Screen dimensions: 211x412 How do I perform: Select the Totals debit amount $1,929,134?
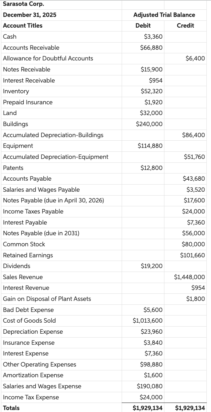coord(148,408)
